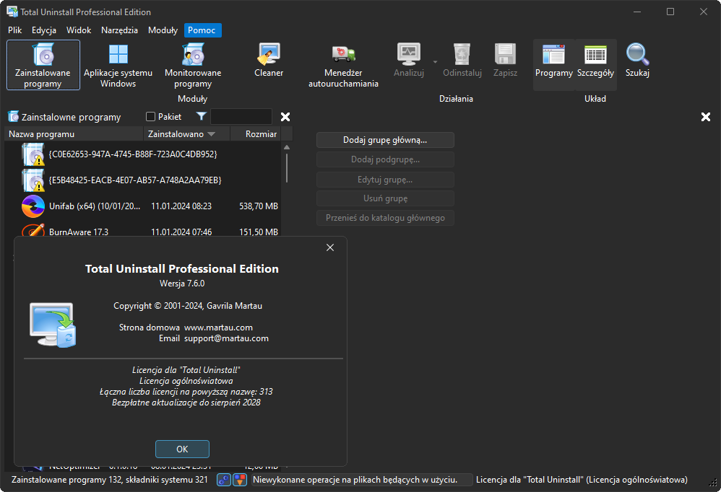
Task: Open the Widok menu
Action: click(x=79, y=30)
